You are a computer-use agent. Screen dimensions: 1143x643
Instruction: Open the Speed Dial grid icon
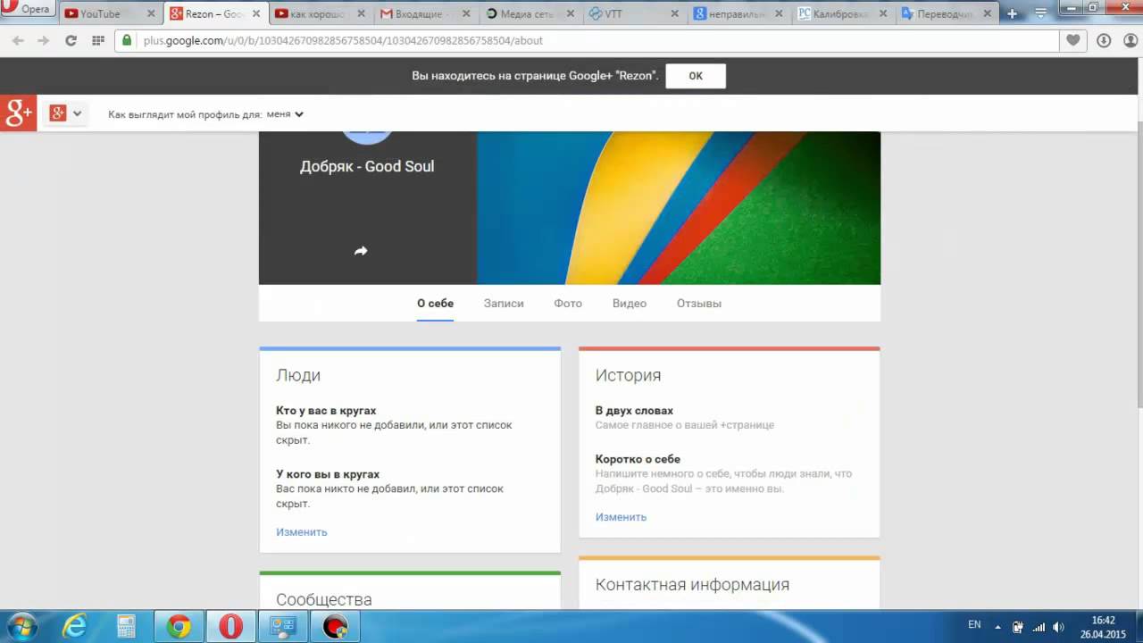(98, 40)
